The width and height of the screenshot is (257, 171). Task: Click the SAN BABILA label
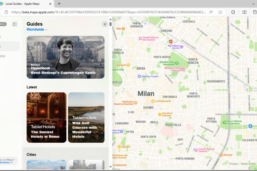[x=170, y=97]
